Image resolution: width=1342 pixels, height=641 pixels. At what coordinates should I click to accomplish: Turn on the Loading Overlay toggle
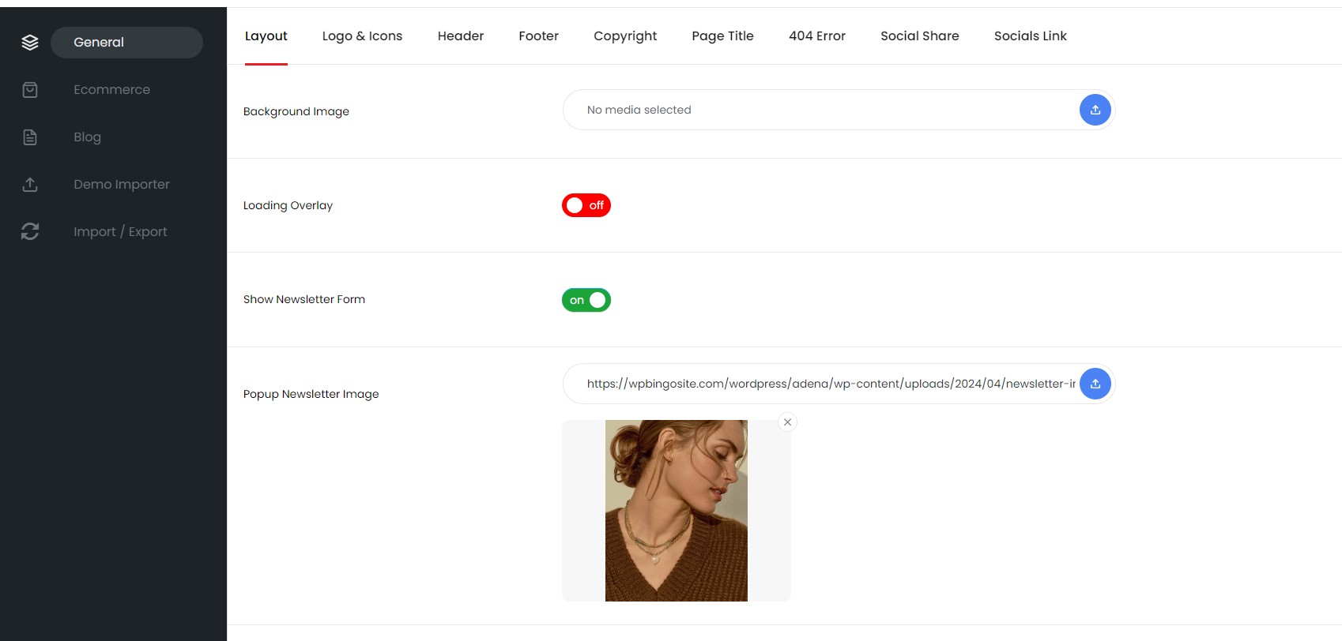[586, 205]
